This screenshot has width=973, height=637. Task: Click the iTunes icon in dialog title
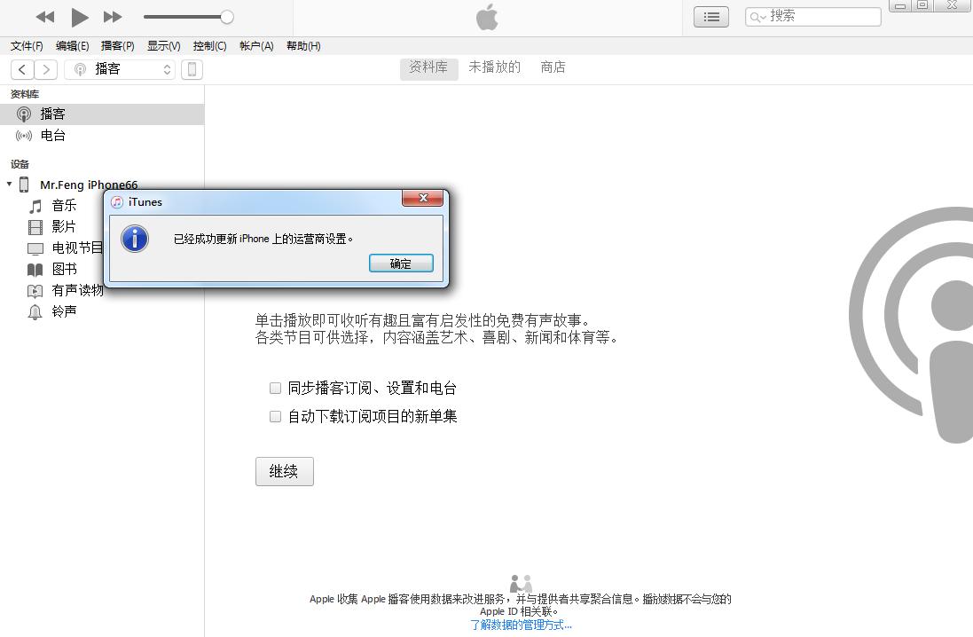coord(117,201)
